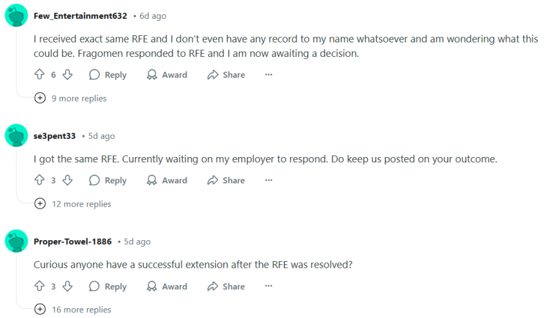Upvote se3pent33's comment
Image resolution: width=544 pixels, height=318 pixels.
click(39, 180)
